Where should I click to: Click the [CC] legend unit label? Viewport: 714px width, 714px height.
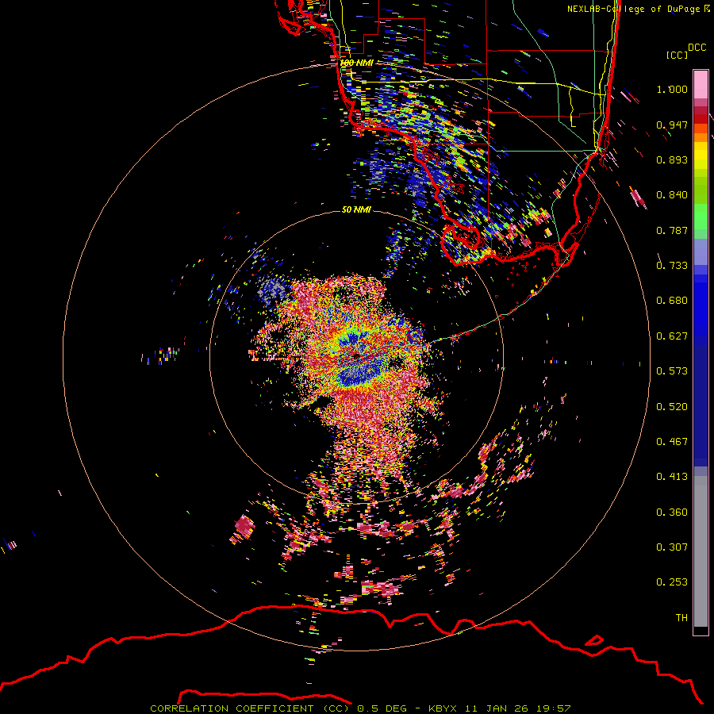pyautogui.click(x=678, y=55)
